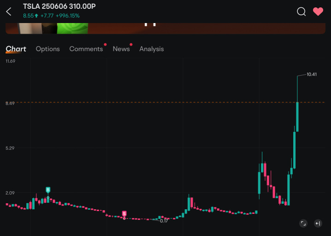Image resolution: width=331 pixels, height=236 pixels.
Task: Tap the +7.77 price change text
Action: (47, 16)
